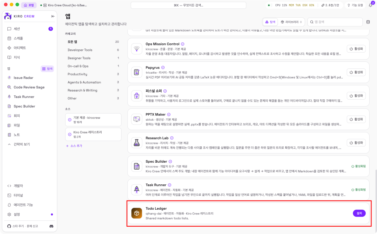The height and width of the screenshot is (234, 377).
Task: Open 에이전트 기능 in the sidebar
Action: pyautogui.click(x=29, y=205)
